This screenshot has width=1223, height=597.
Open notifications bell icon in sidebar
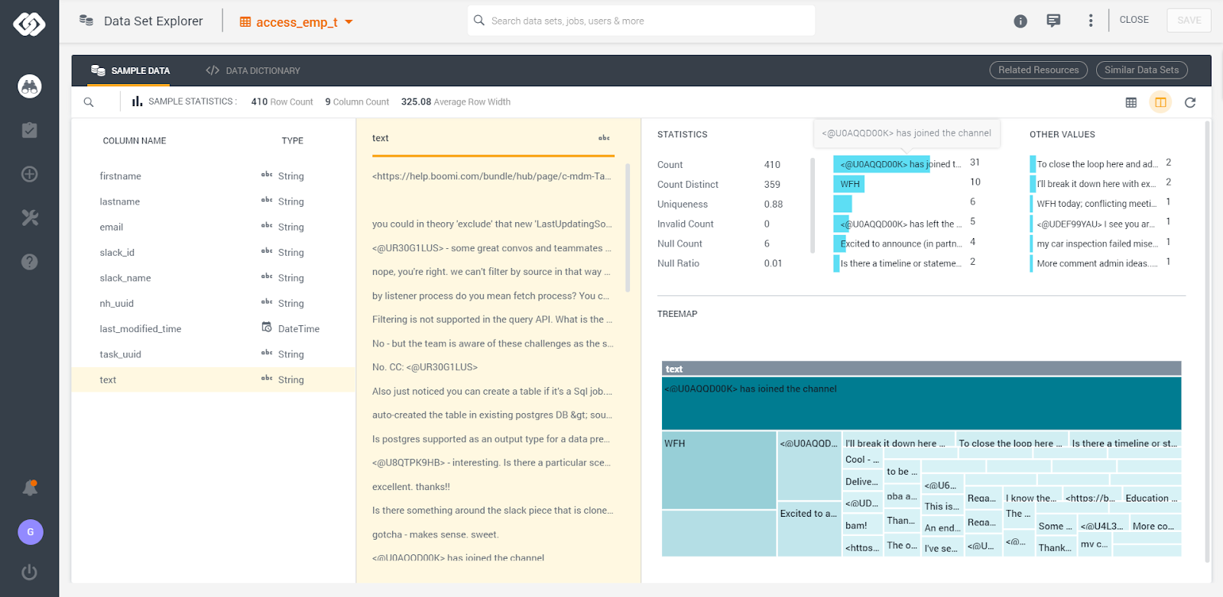point(30,487)
